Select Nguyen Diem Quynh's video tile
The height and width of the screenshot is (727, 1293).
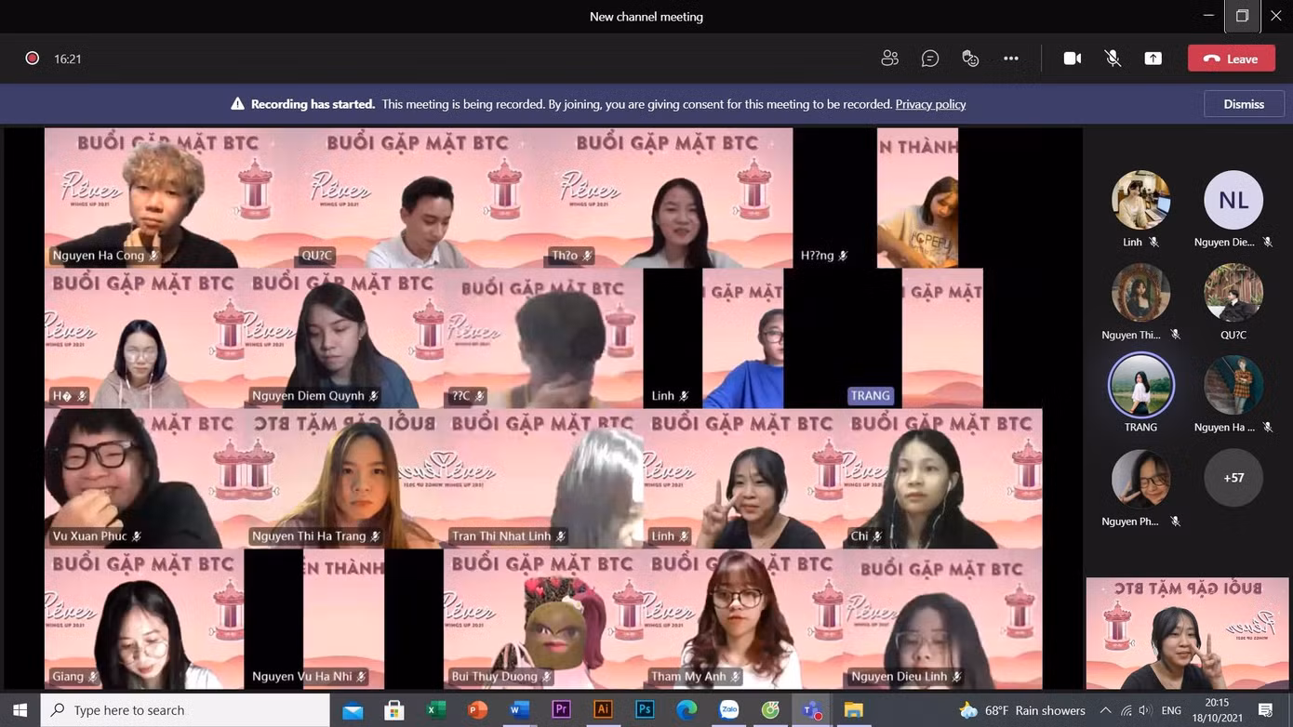(343, 338)
